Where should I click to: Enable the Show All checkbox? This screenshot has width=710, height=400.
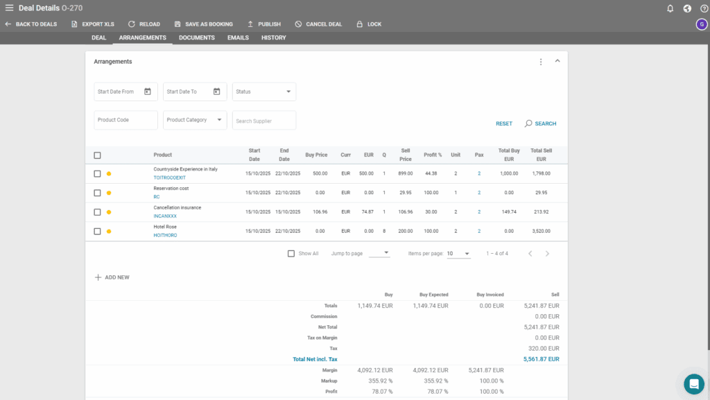tap(291, 254)
